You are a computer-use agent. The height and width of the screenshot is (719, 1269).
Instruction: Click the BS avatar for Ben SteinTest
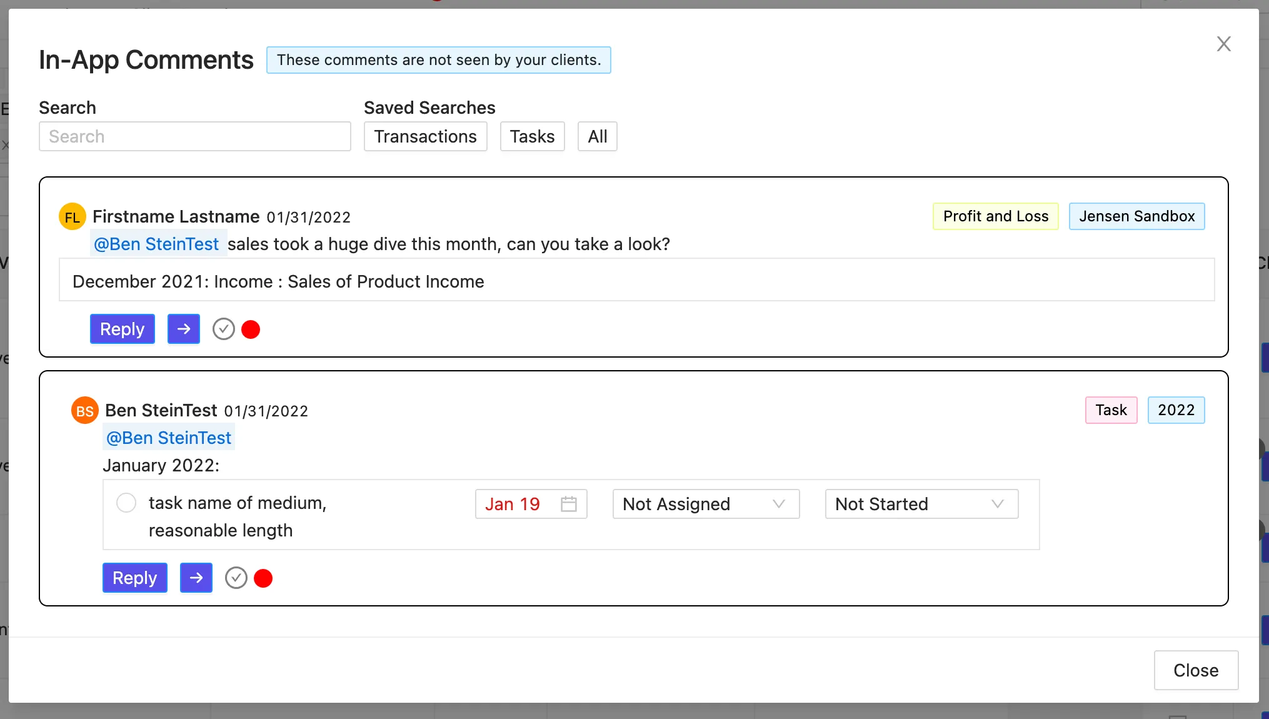[84, 411]
